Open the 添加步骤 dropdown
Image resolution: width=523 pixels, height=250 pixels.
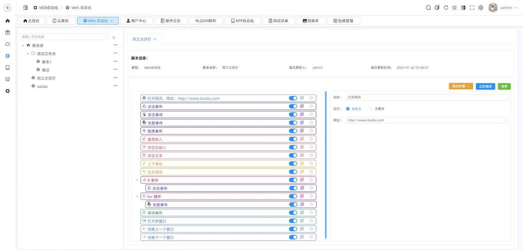[x=461, y=86]
